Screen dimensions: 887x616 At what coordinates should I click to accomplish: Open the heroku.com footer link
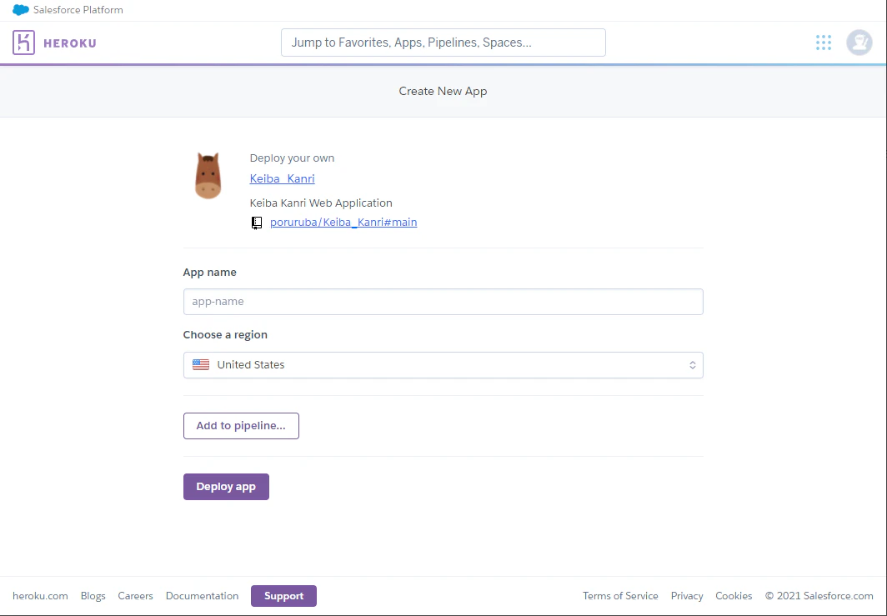pos(40,596)
